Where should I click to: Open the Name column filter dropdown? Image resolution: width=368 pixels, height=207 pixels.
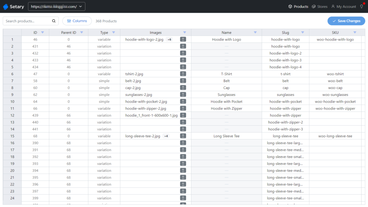(256, 32)
